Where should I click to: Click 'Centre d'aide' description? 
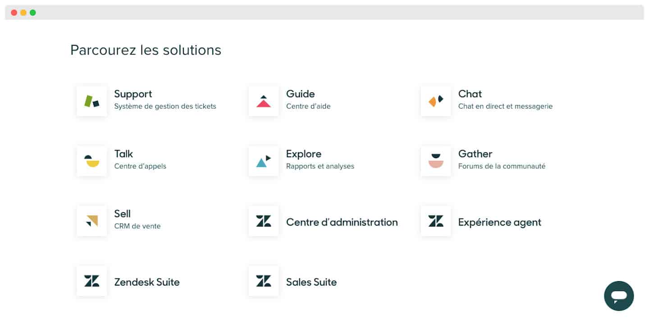(x=308, y=106)
